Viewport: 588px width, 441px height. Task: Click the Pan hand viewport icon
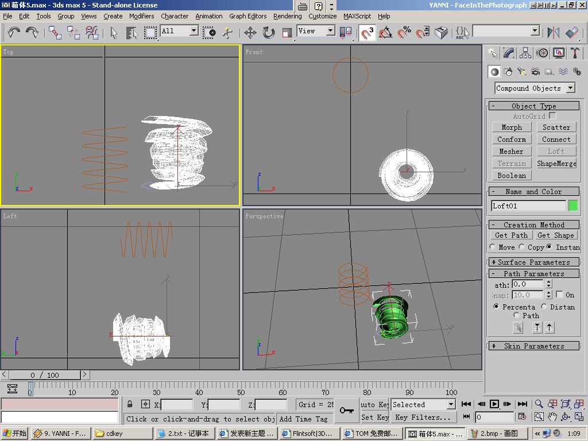pyautogui.click(x=552, y=417)
